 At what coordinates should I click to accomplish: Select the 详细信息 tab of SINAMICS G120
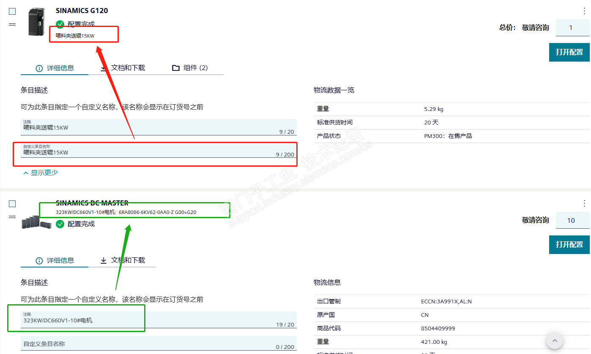[x=55, y=68]
